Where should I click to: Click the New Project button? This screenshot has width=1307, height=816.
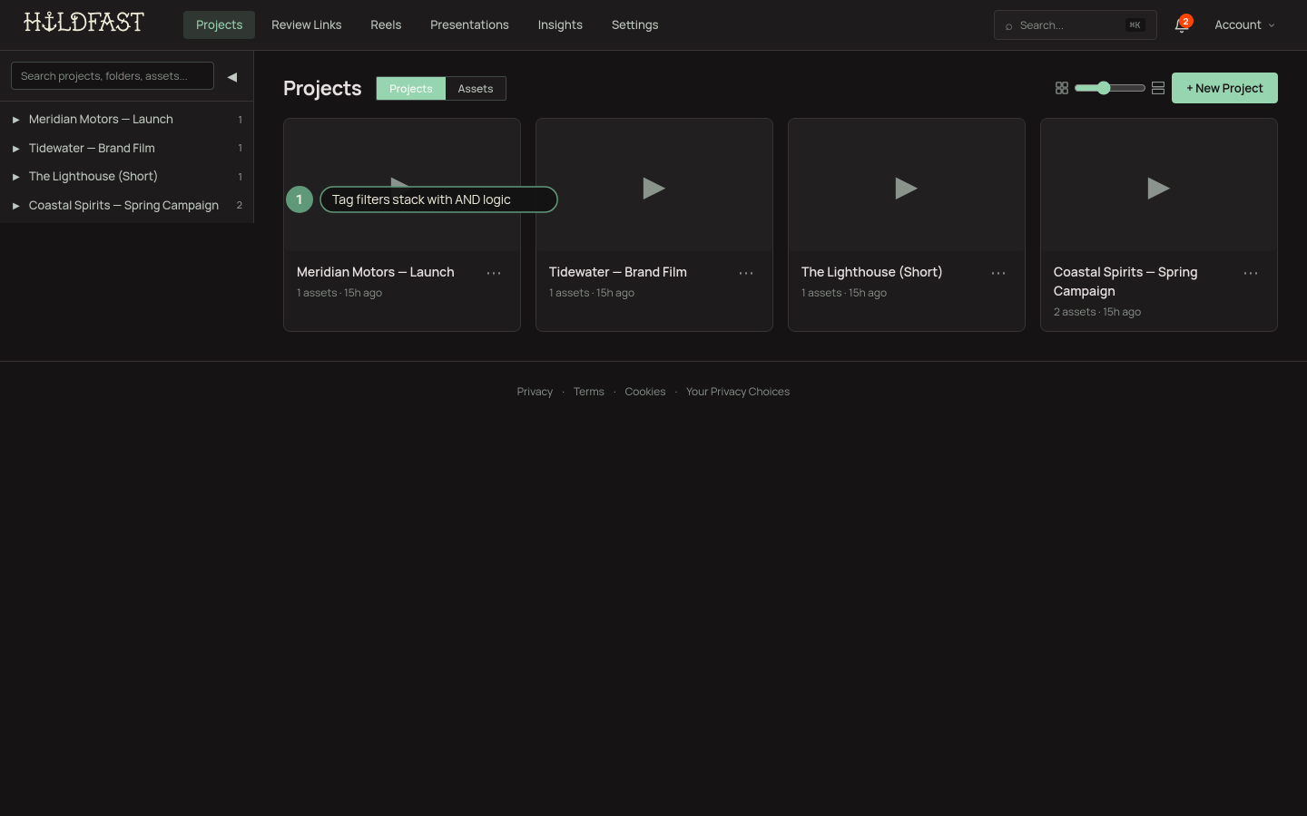pyautogui.click(x=1224, y=88)
